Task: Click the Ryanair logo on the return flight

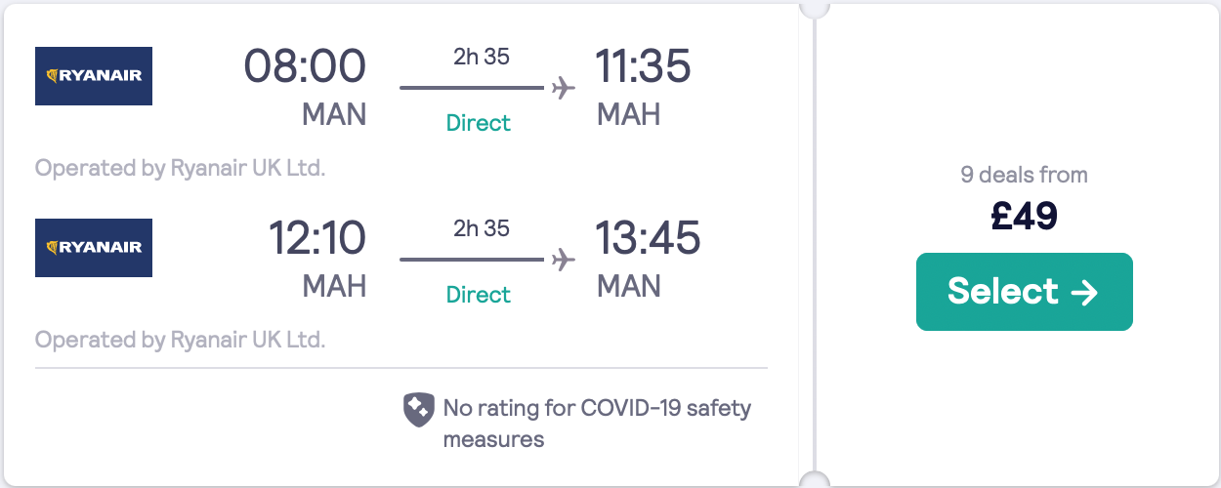Action: click(x=94, y=248)
